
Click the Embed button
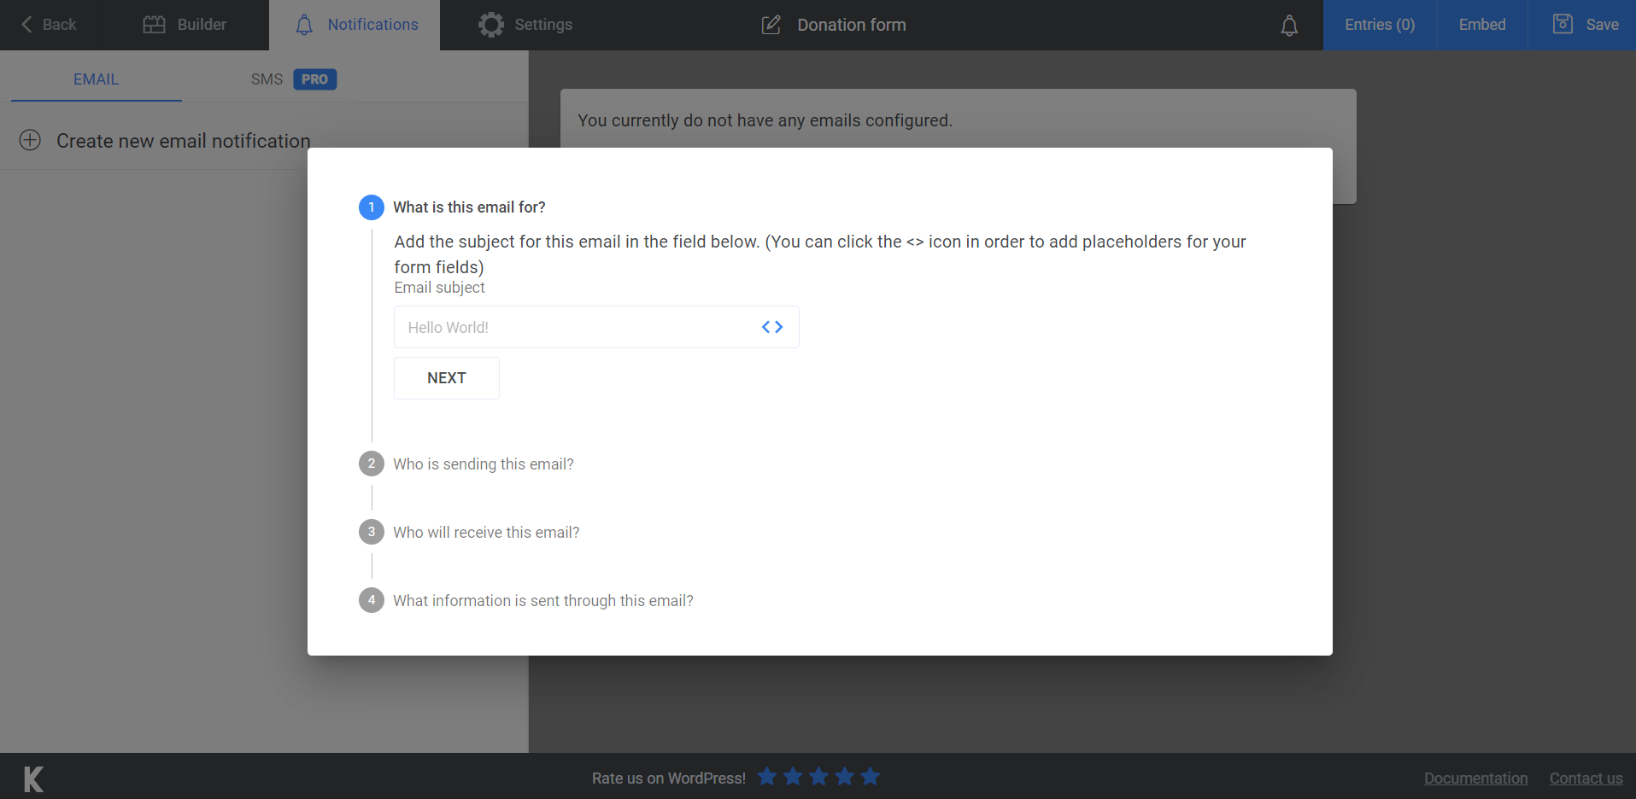tap(1482, 24)
